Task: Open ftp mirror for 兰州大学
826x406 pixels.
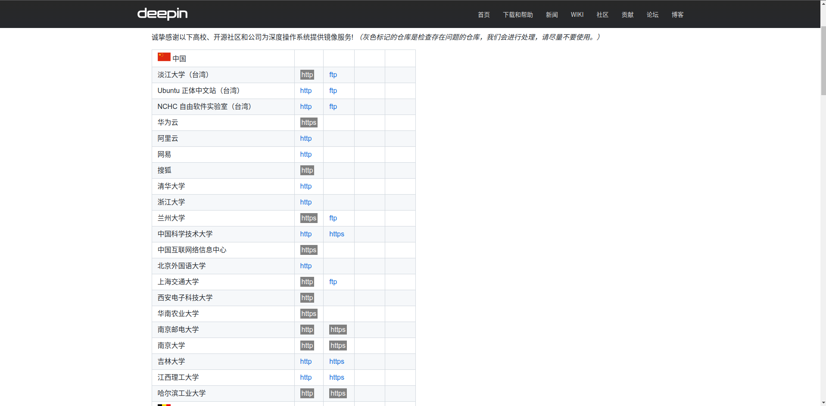Action: pos(333,218)
